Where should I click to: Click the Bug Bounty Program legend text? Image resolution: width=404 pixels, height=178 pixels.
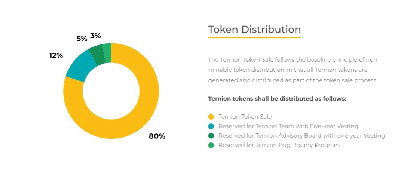pyautogui.click(x=279, y=145)
